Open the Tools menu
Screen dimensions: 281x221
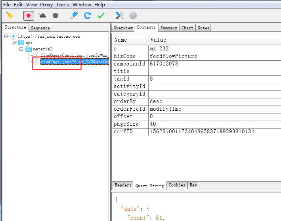tap(62, 5)
